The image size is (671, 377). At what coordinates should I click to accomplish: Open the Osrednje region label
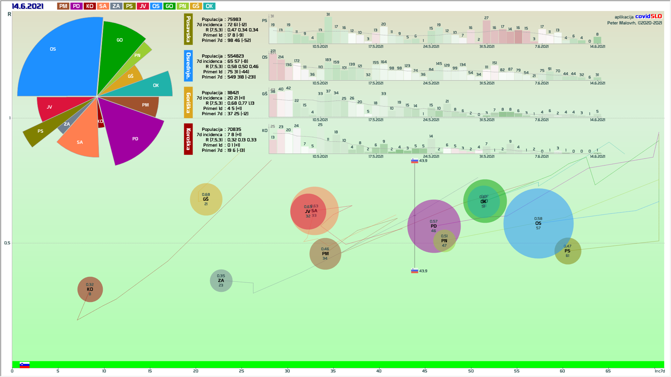click(188, 66)
